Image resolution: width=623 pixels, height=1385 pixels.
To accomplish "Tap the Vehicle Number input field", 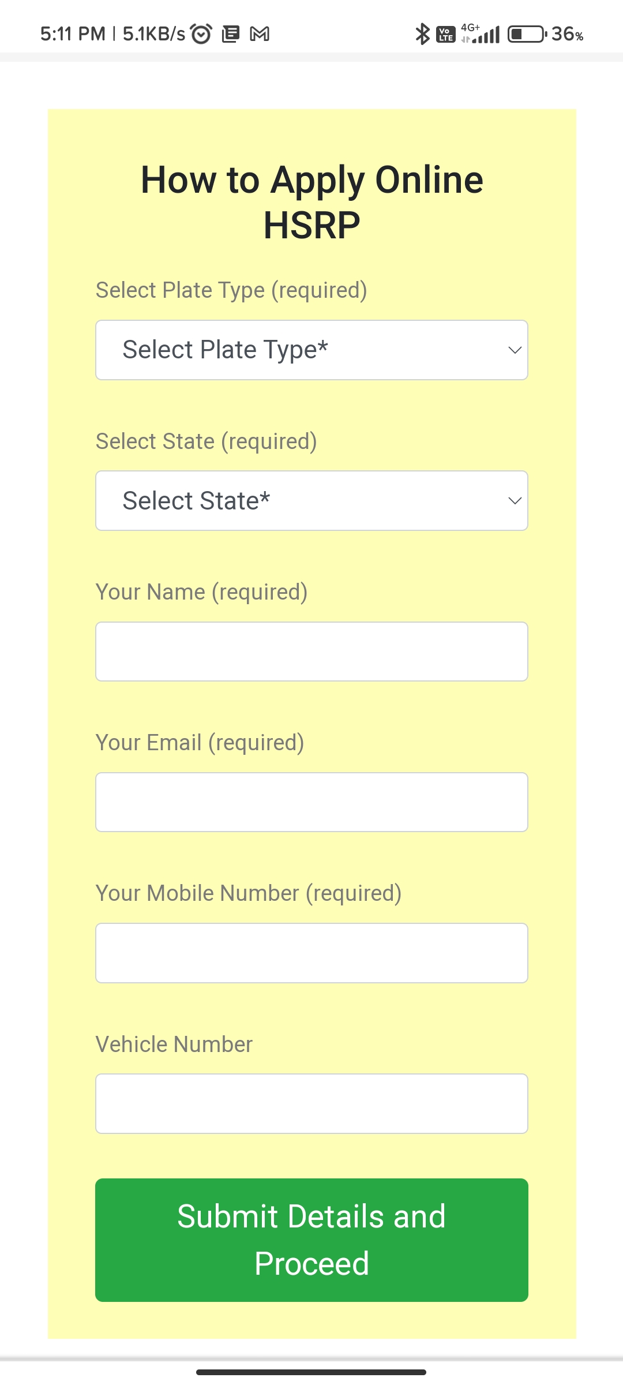I will pyautogui.click(x=311, y=1103).
